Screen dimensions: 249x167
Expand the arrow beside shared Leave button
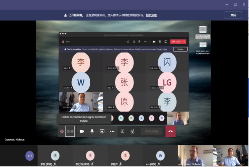click(184, 42)
